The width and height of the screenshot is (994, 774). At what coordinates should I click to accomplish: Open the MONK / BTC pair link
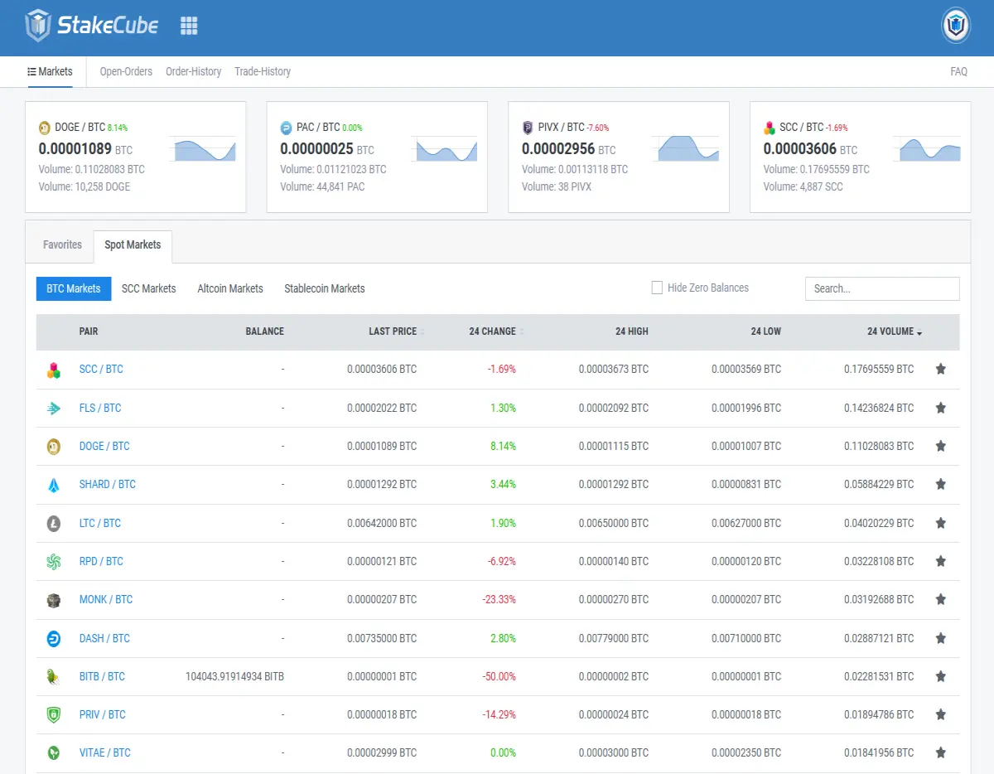[106, 599]
